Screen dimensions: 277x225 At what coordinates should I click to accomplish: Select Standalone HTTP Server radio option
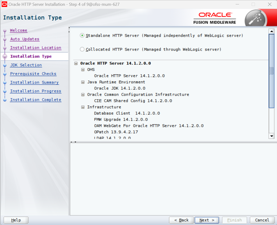[82, 35]
